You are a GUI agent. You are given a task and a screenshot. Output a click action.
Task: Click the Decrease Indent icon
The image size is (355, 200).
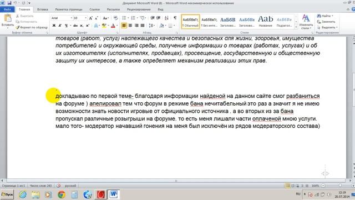[x=153, y=18]
